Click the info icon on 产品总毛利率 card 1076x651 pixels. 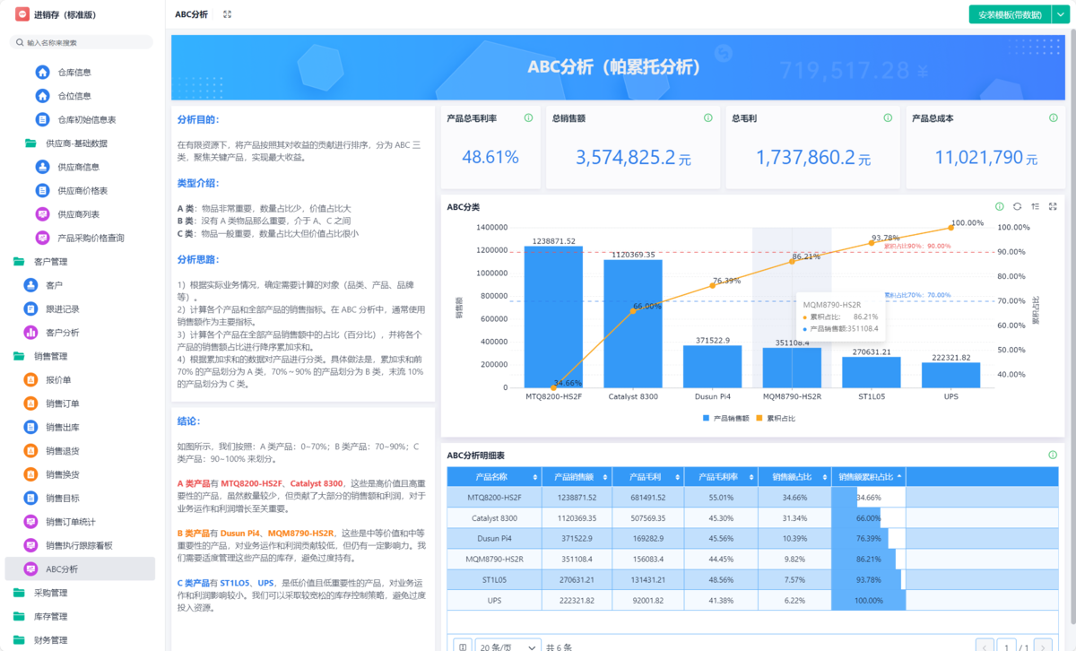(x=528, y=117)
